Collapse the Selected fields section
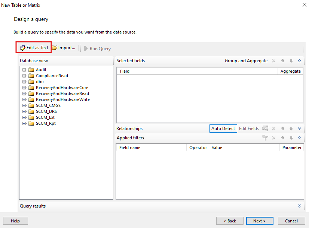 (x=299, y=61)
